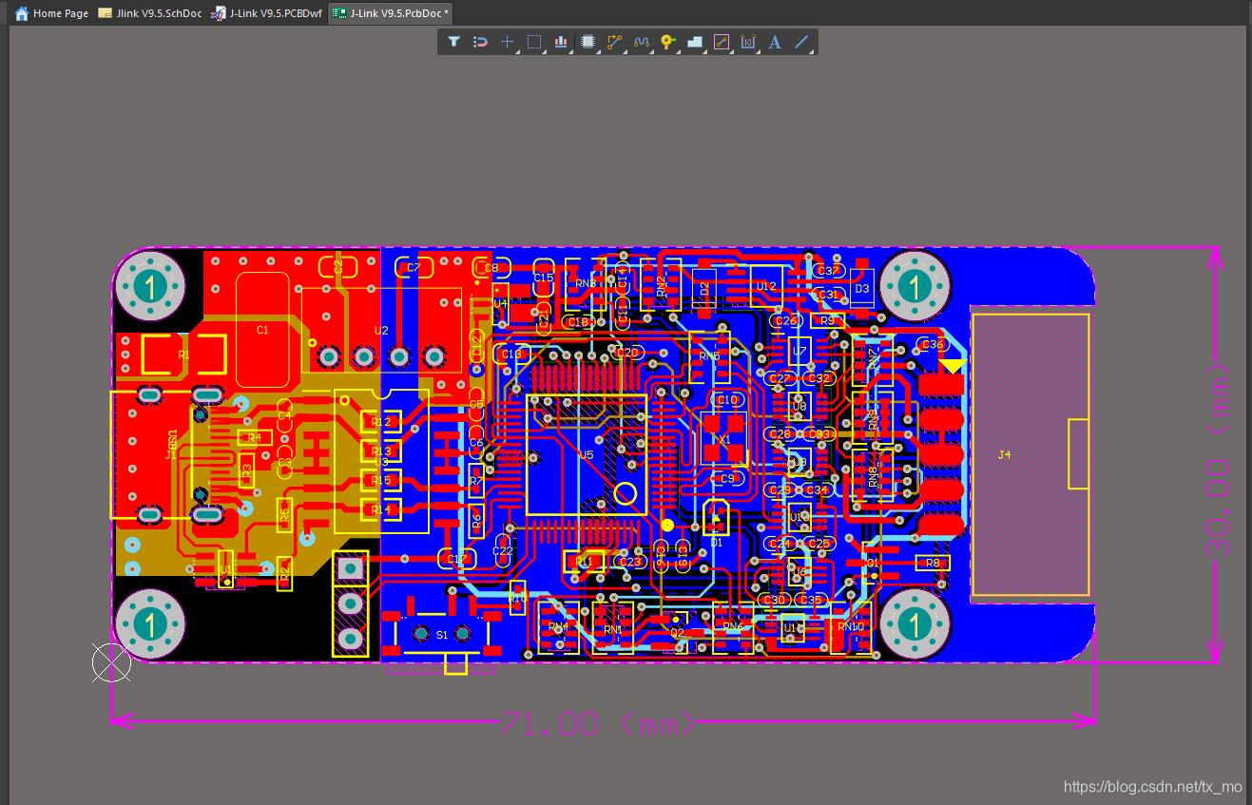Open the Align objects tool
This screenshot has width=1252, height=805.
[561, 42]
